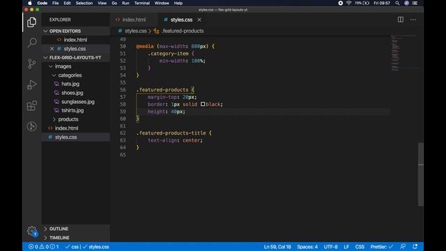
Task: Click the Ln 59, Col 18 status item
Action: pyautogui.click(x=277, y=247)
